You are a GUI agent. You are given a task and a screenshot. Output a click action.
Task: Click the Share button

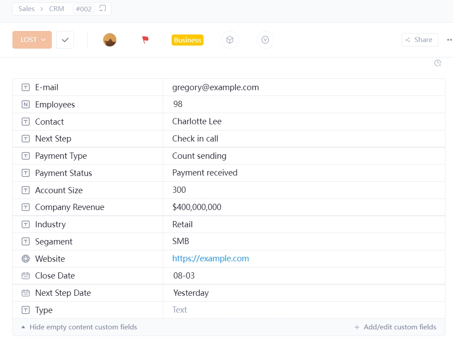pos(419,40)
